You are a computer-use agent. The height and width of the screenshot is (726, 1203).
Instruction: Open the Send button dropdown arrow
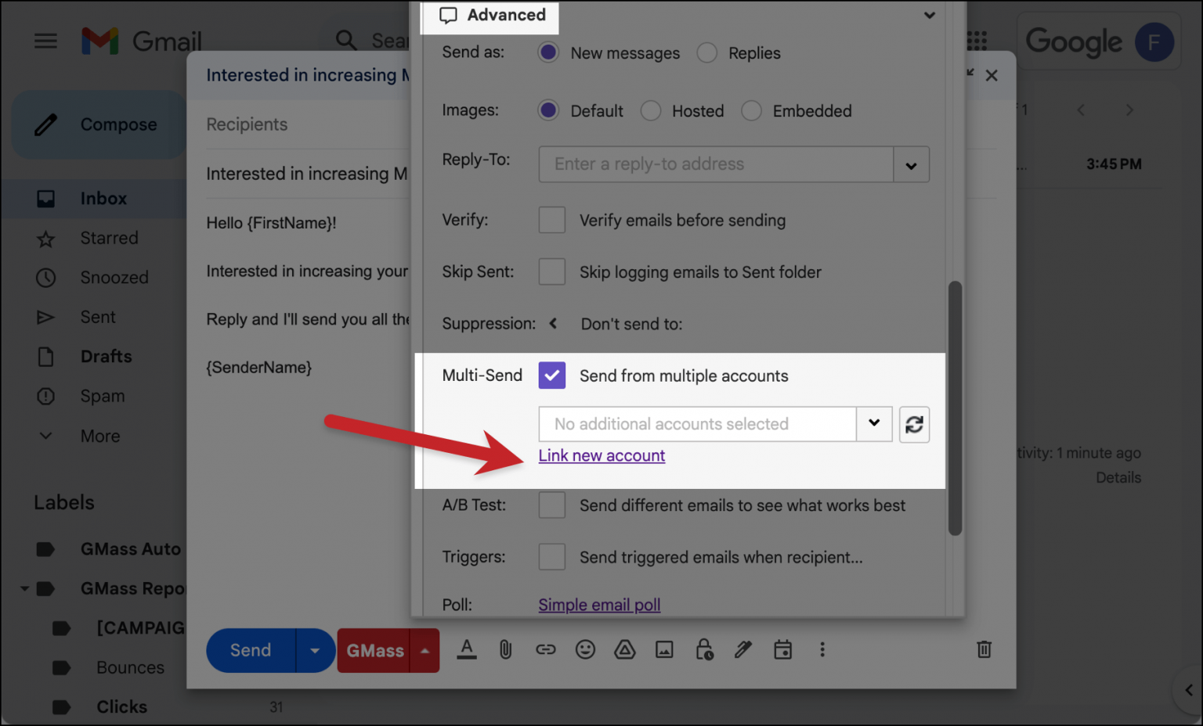[316, 650]
